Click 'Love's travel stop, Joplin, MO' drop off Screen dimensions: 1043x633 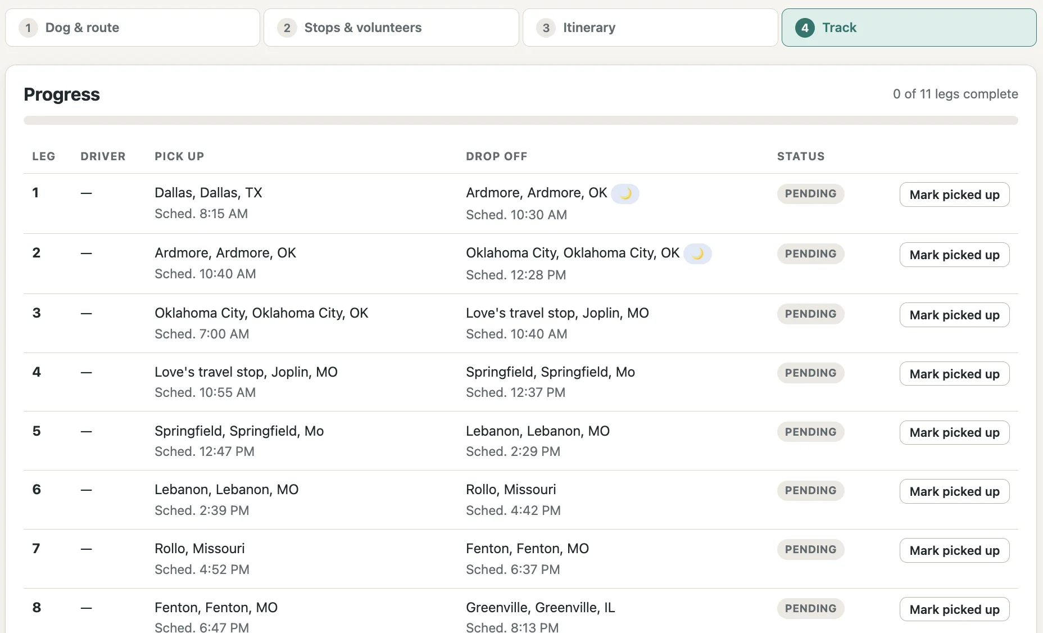pos(557,313)
